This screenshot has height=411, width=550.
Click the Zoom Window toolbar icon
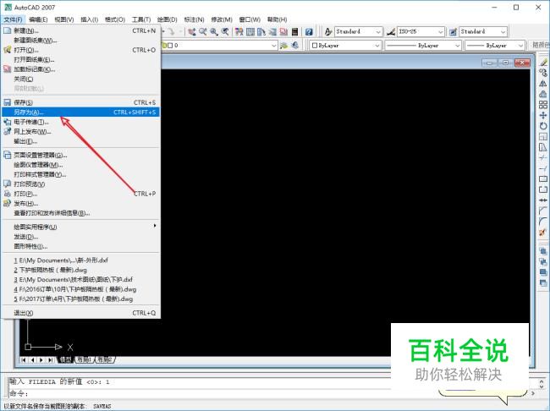tap(214, 32)
